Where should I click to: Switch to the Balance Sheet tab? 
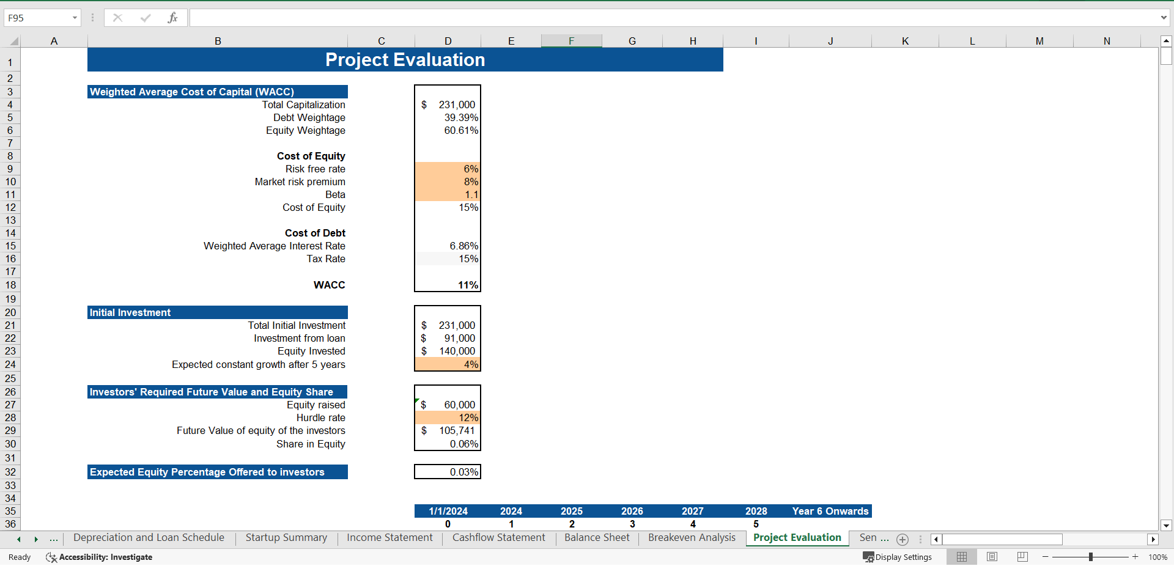597,538
